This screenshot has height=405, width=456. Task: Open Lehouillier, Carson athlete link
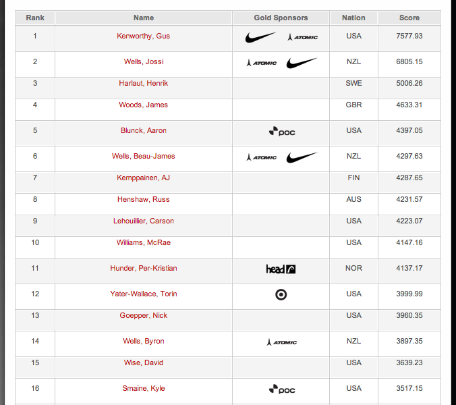coord(143,221)
